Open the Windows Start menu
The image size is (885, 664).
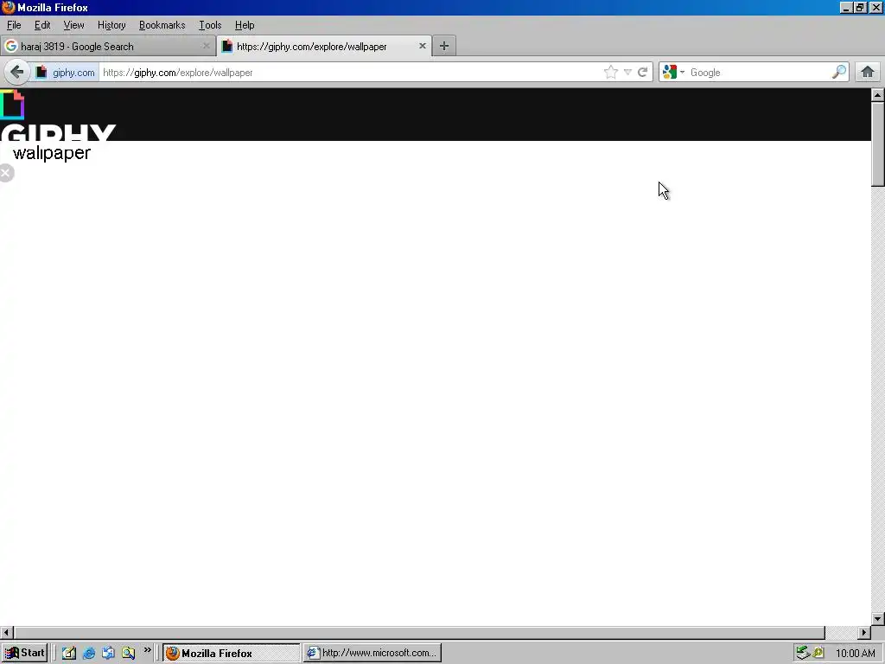tap(24, 654)
